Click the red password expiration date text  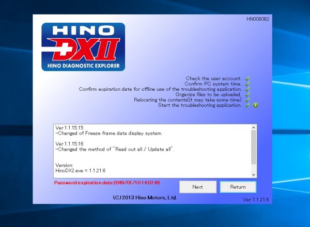point(107,183)
